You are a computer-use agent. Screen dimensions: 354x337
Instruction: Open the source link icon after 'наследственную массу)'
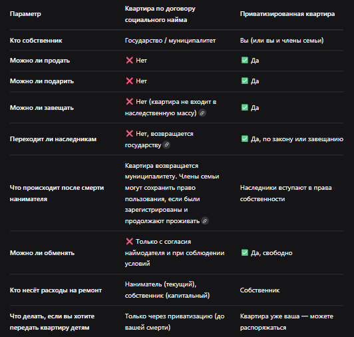click(202, 113)
